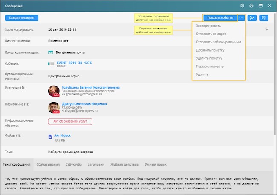
Task: Select Добавить пометку menu item
Action: 210,50
